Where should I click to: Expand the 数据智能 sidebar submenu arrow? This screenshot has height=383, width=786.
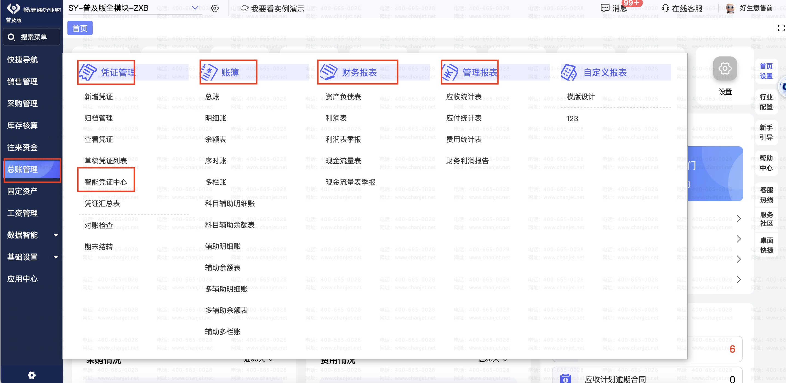(x=56, y=235)
